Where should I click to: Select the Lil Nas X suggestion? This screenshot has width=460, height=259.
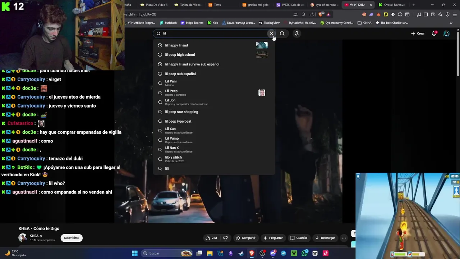point(214,150)
